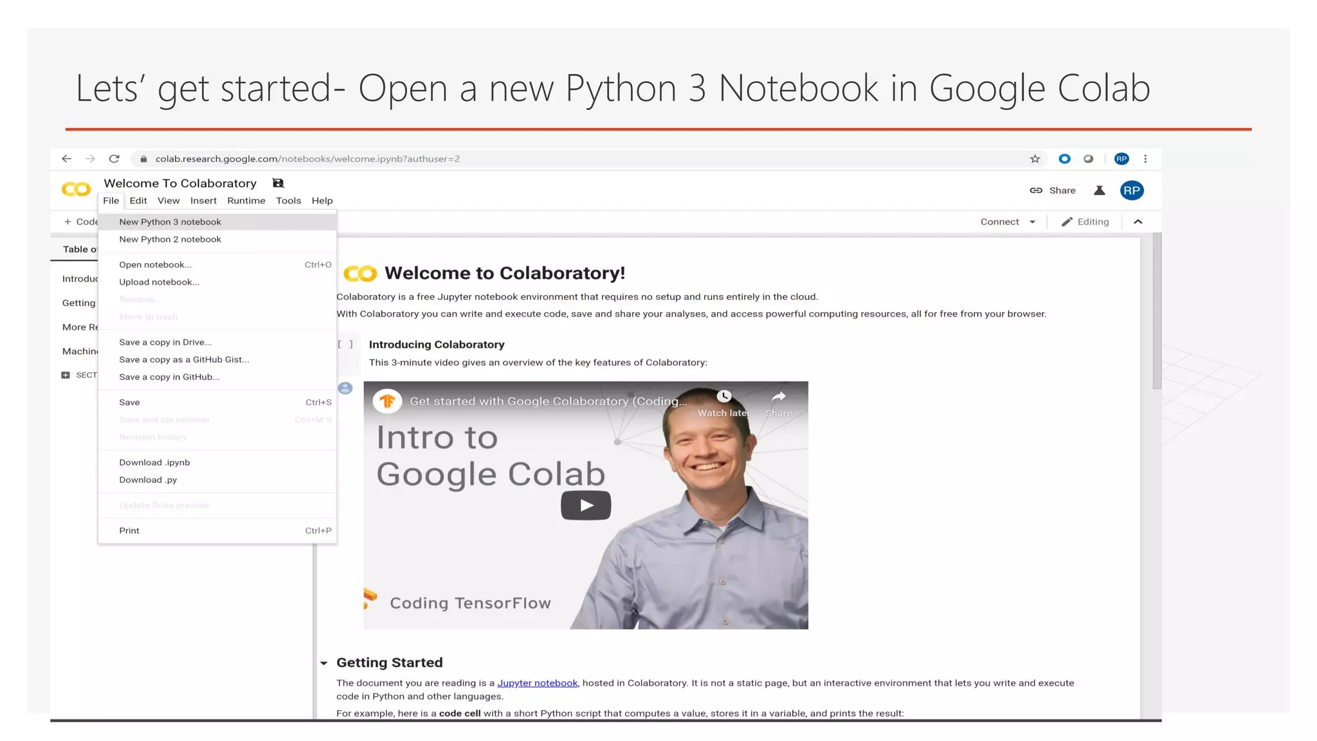Select the Table of contents tab
The height and width of the screenshot is (741, 1317).
point(80,250)
